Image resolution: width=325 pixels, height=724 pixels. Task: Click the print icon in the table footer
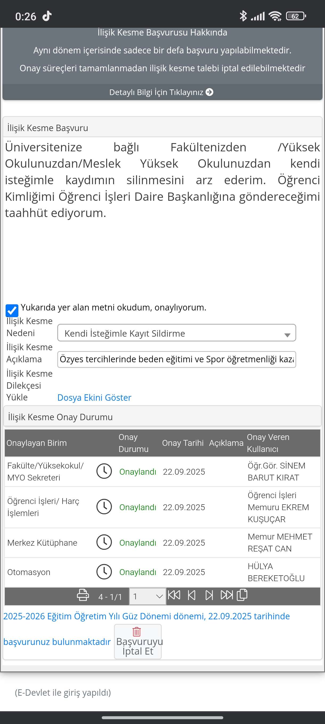point(83,595)
